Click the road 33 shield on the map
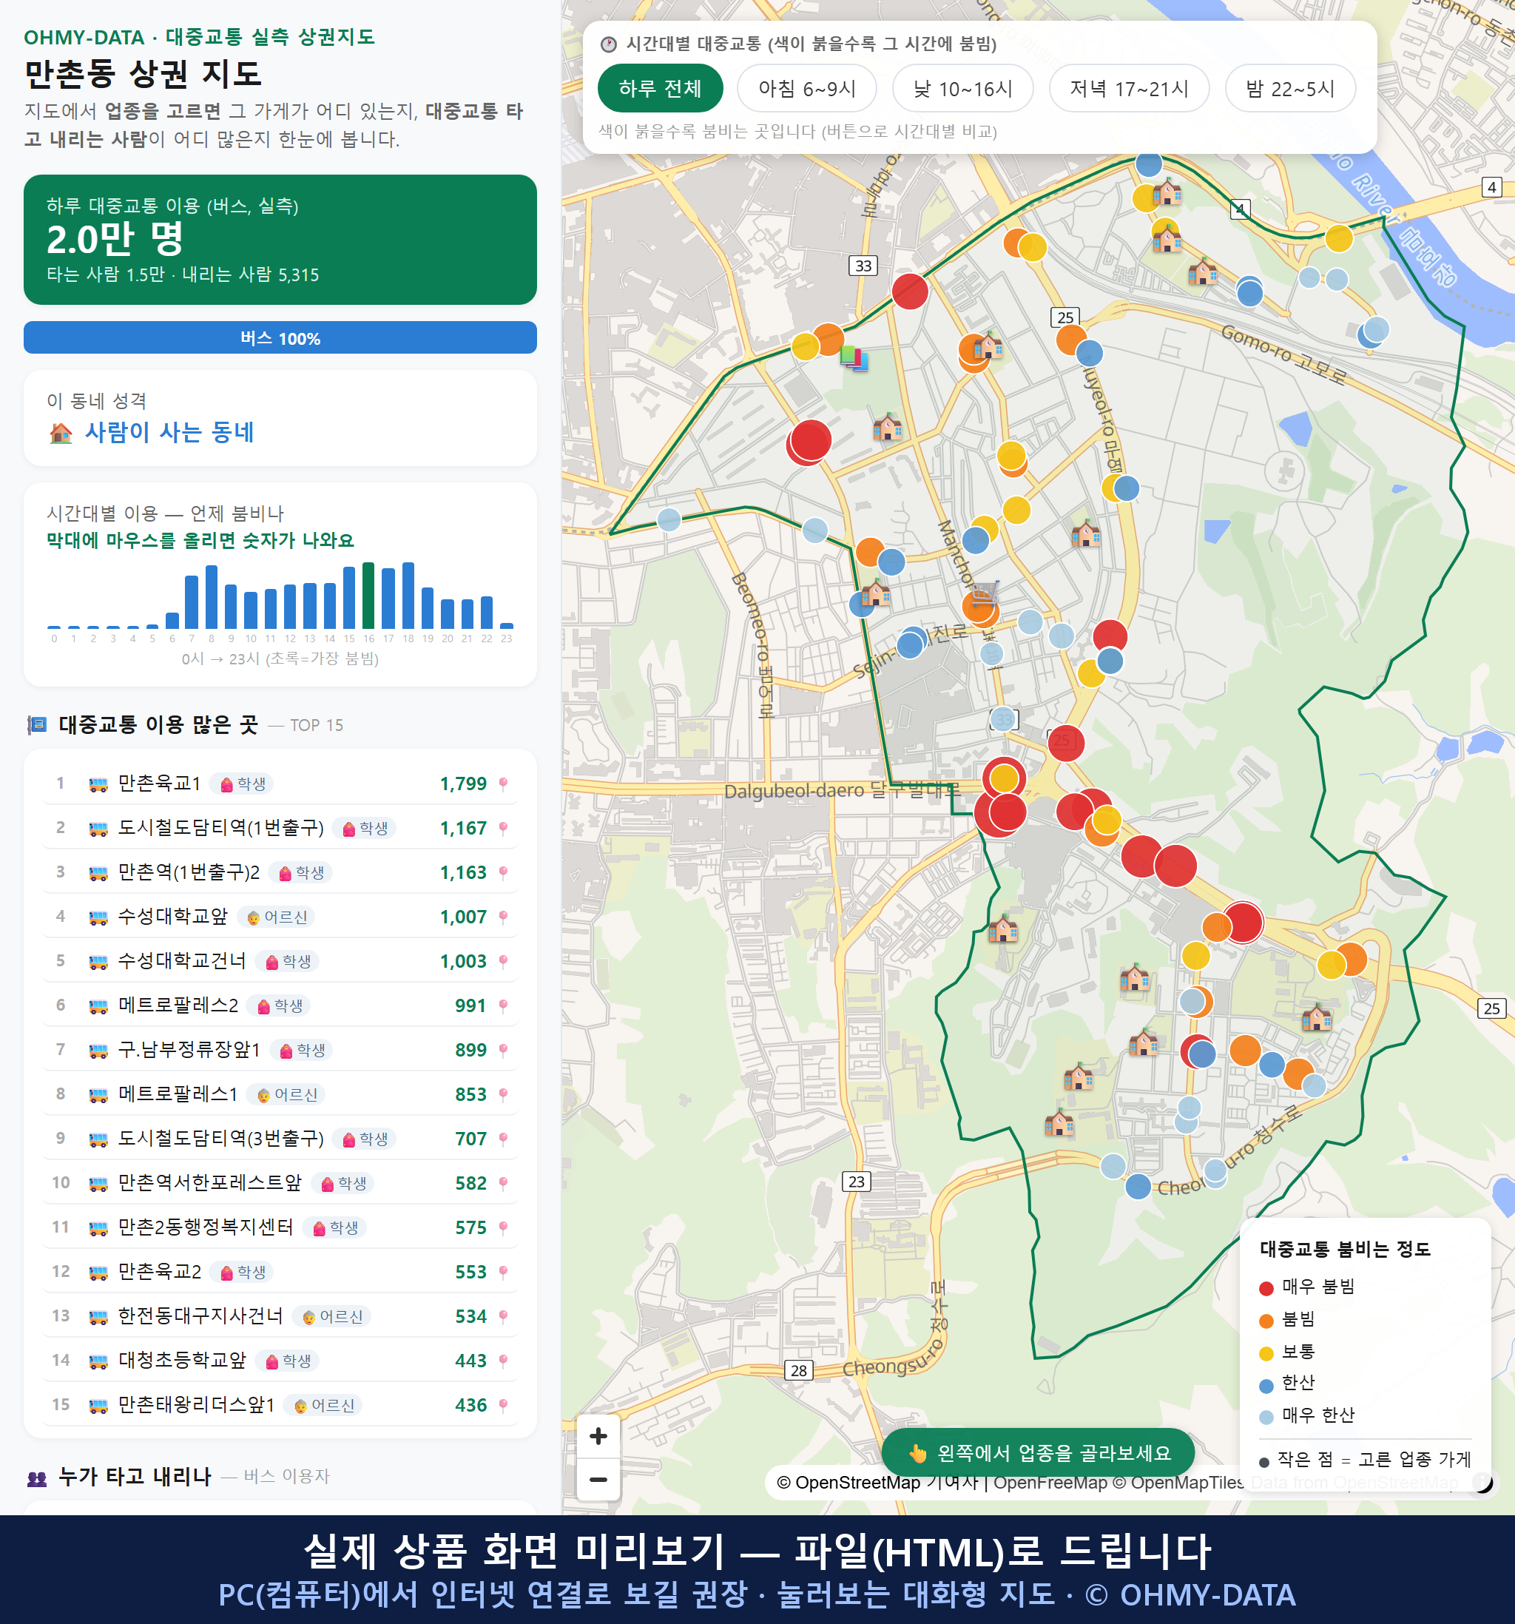Viewport: 1515px width, 1624px height. point(863,266)
